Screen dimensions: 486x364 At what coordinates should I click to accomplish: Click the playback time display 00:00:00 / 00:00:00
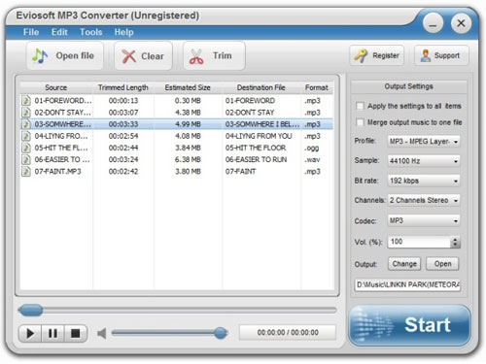(288, 332)
